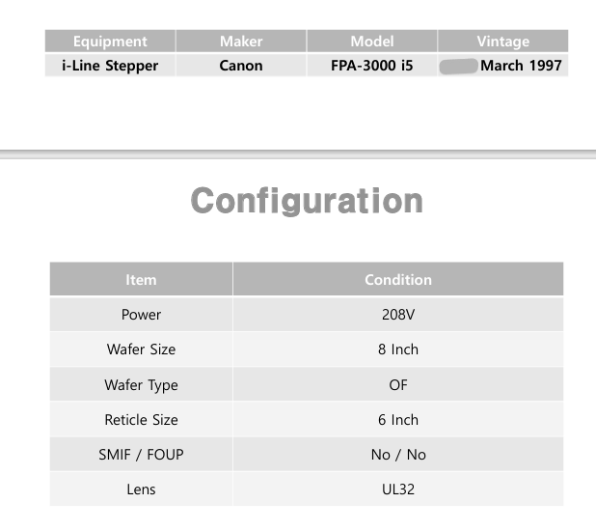
Task: Select the Wafer Size row label
Action: (141, 349)
